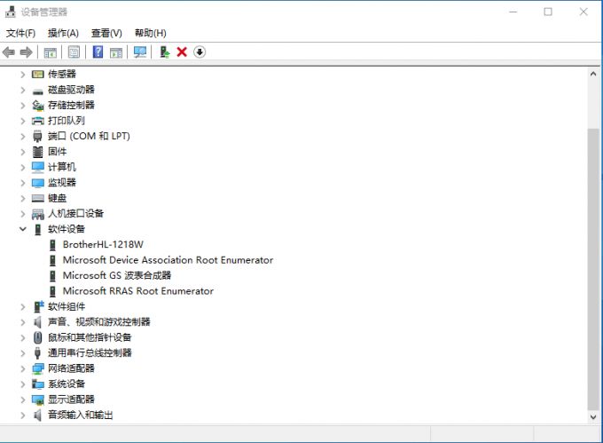Expand the 系统设备 tree node

click(23, 384)
